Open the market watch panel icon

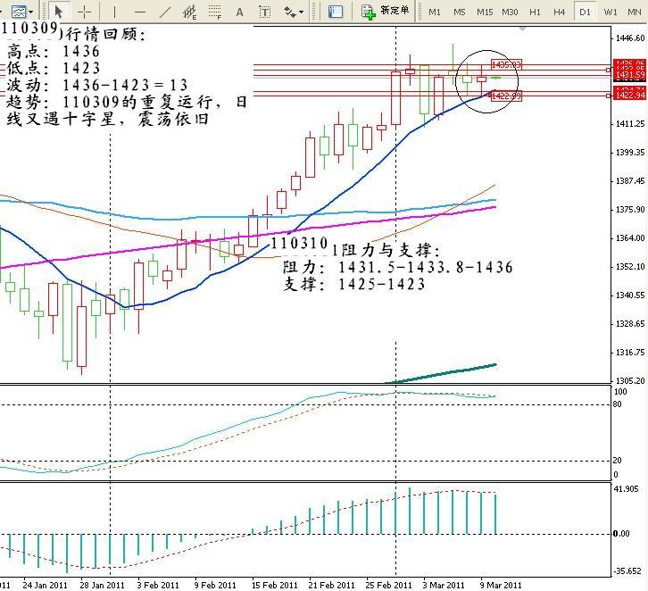tap(336, 12)
